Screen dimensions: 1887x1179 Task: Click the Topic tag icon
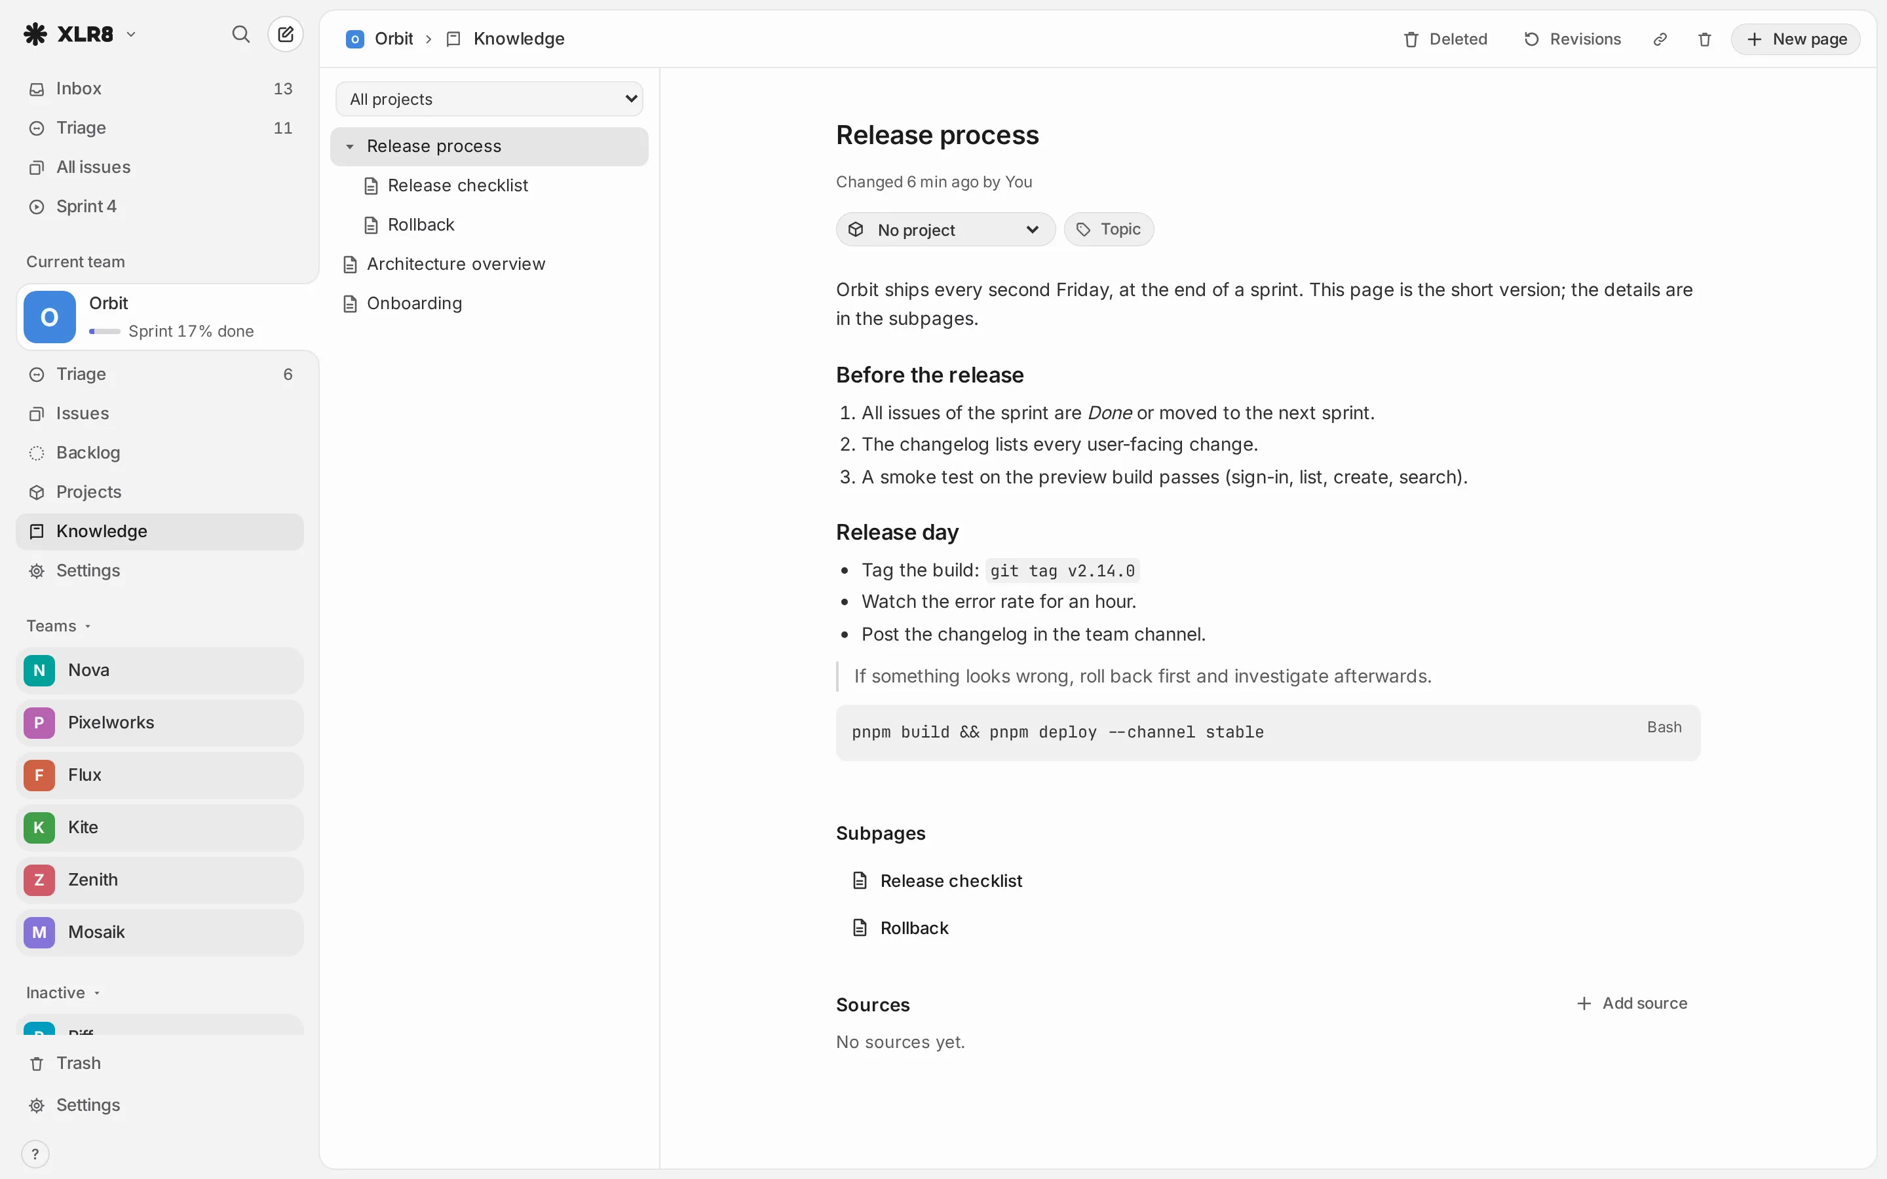click(1083, 229)
